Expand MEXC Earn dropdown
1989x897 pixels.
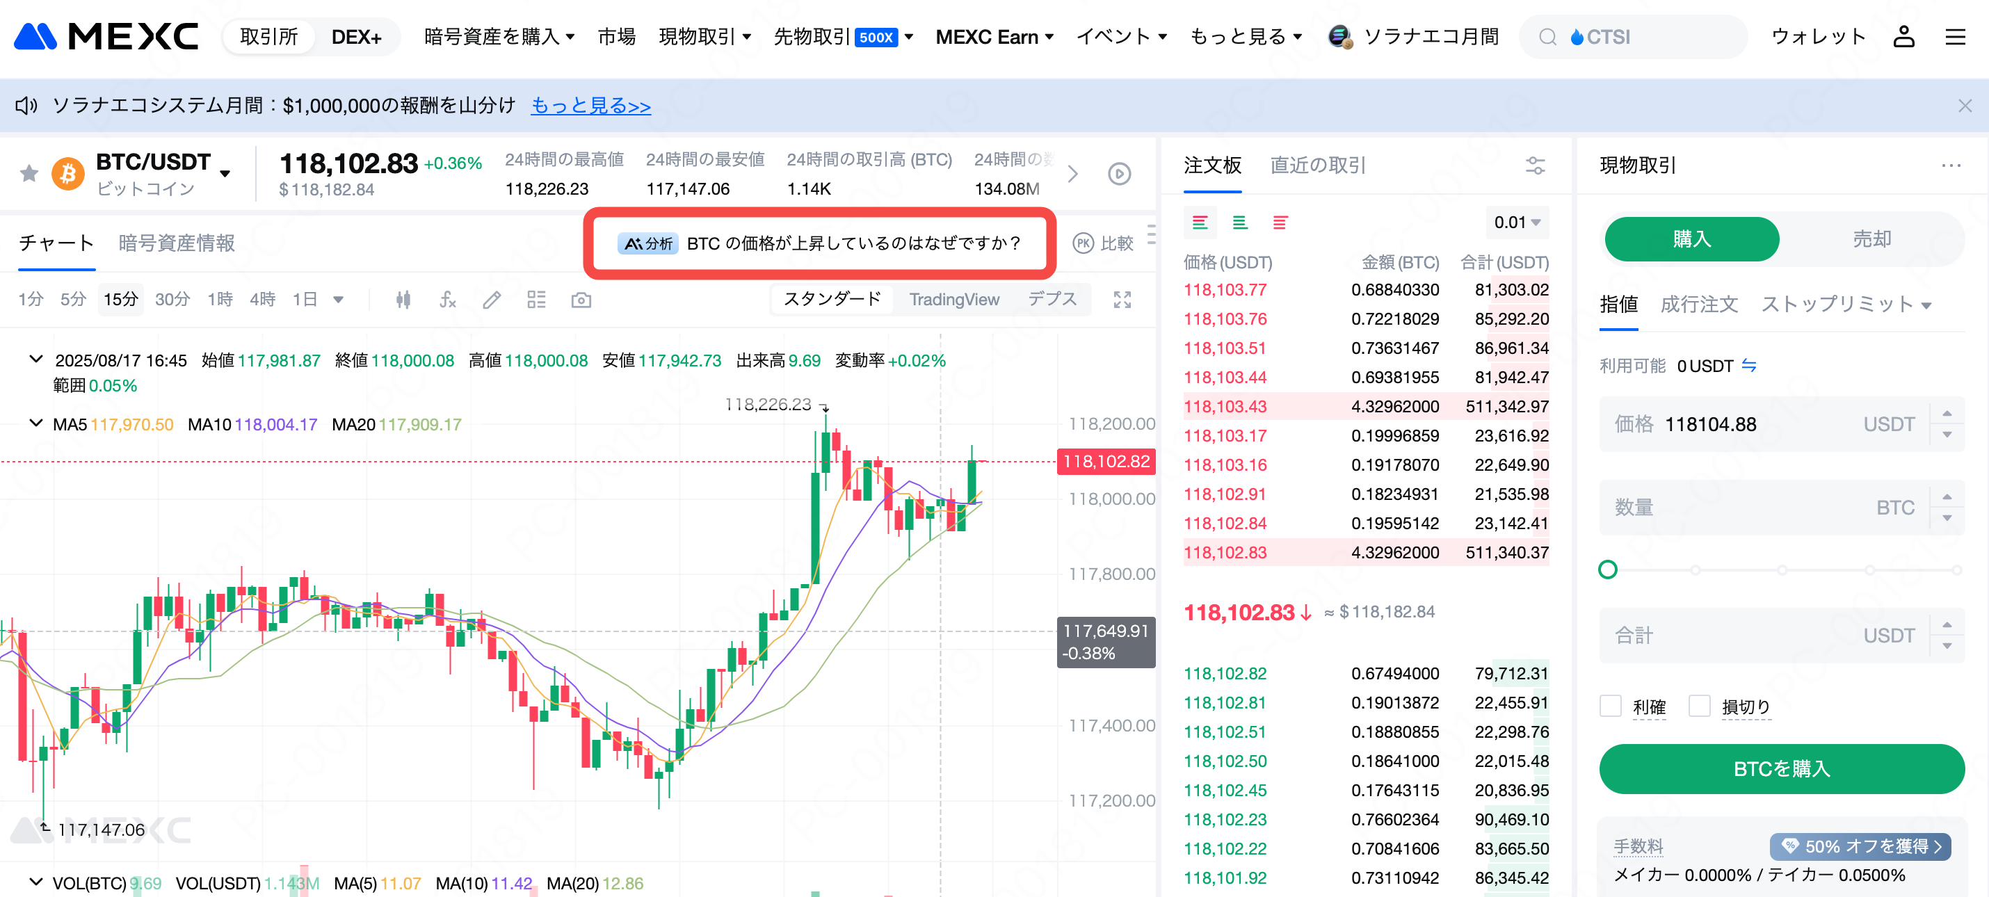pyautogui.click(x=994, y=36)
